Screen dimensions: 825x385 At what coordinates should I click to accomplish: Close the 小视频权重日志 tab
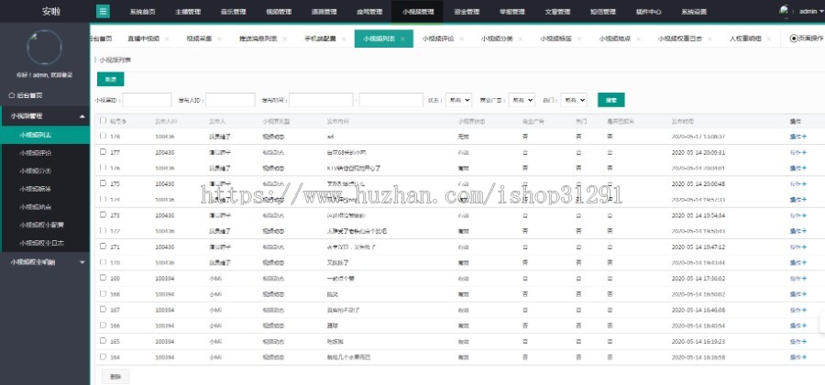[x=709, y=38]
